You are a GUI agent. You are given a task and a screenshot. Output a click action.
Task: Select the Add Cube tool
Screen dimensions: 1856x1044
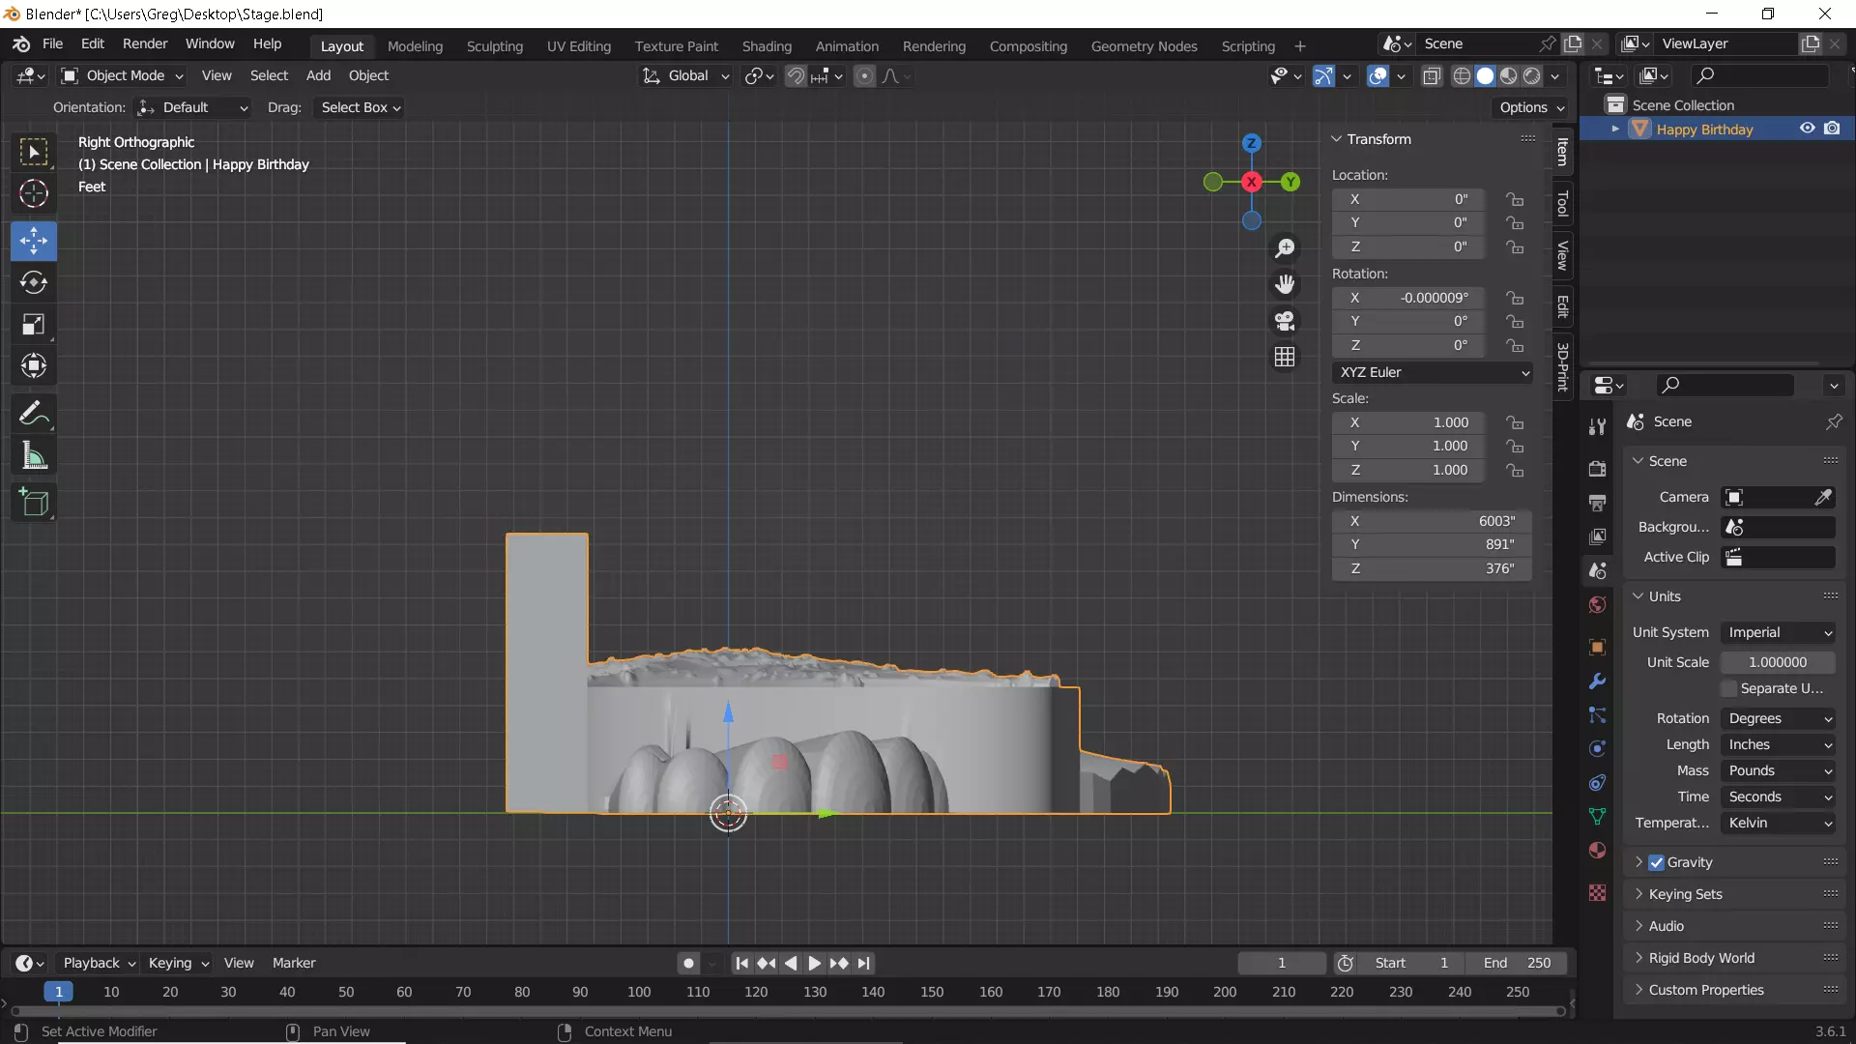click(34, 503)
